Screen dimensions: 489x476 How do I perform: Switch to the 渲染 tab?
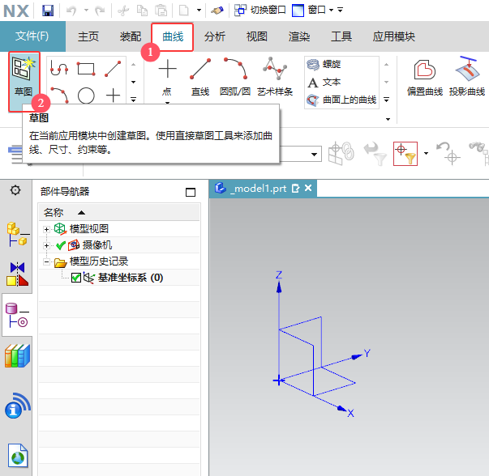(299, 36)
